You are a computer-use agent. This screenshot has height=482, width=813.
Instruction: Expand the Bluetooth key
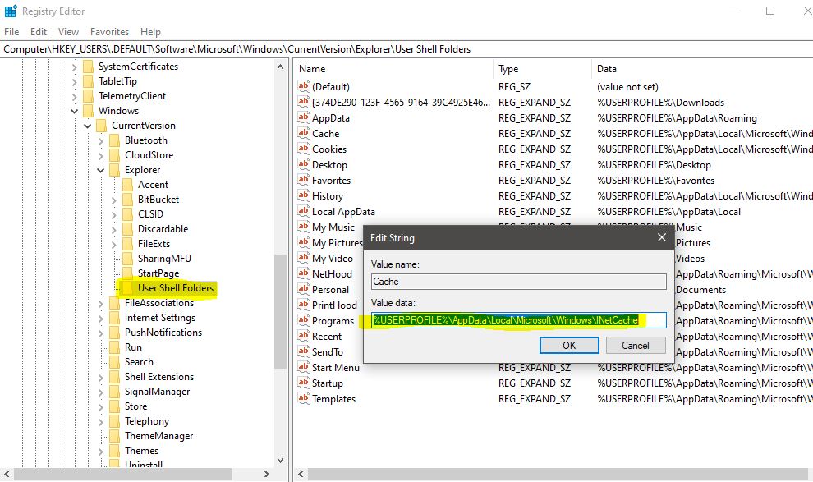pos(100,140)
